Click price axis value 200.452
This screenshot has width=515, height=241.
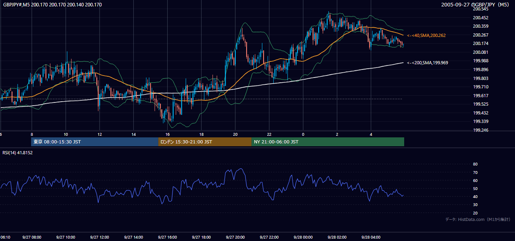pos(481,18)
